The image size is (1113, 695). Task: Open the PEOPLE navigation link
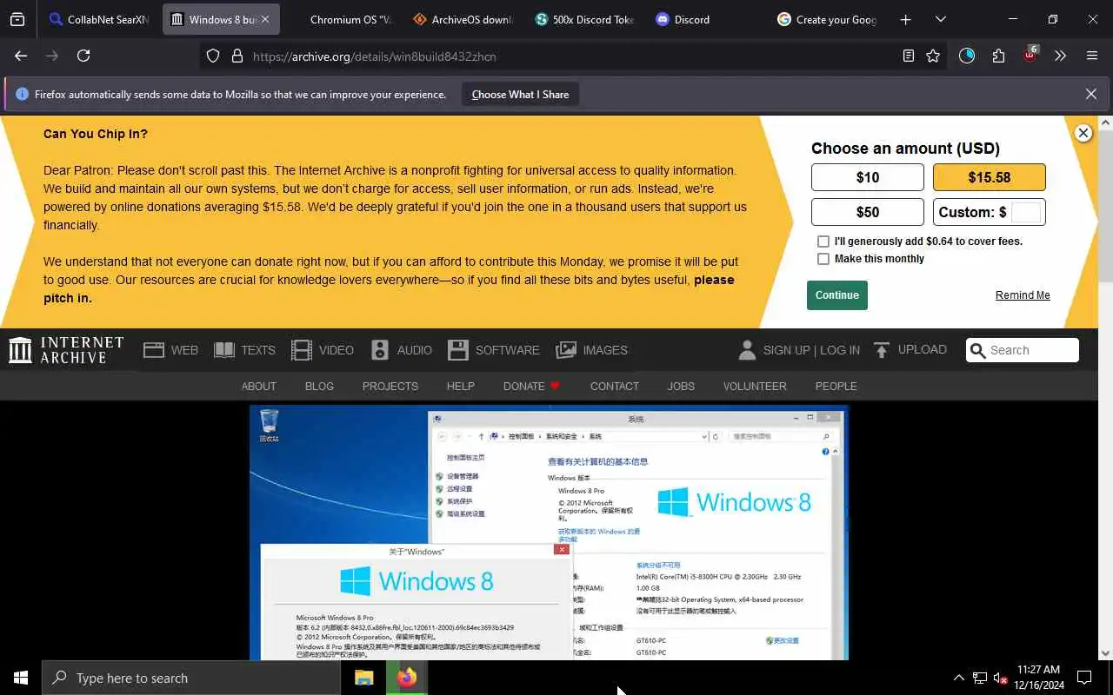(836, 386)
